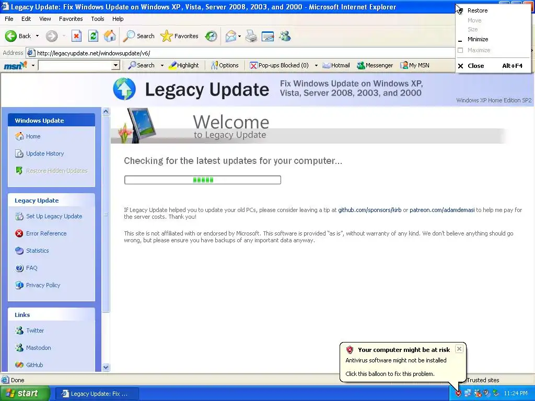Open FAQ sidebar link
Screen dimensions: 535x401
pyautogui.click(x=26, y=268)
